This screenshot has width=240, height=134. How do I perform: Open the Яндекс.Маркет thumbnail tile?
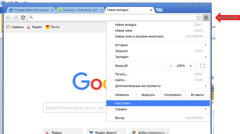pyautogui.click(x=106, y=132)
